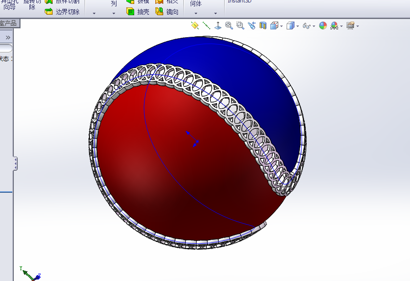Click the search field in left panel

click(6, 48)
